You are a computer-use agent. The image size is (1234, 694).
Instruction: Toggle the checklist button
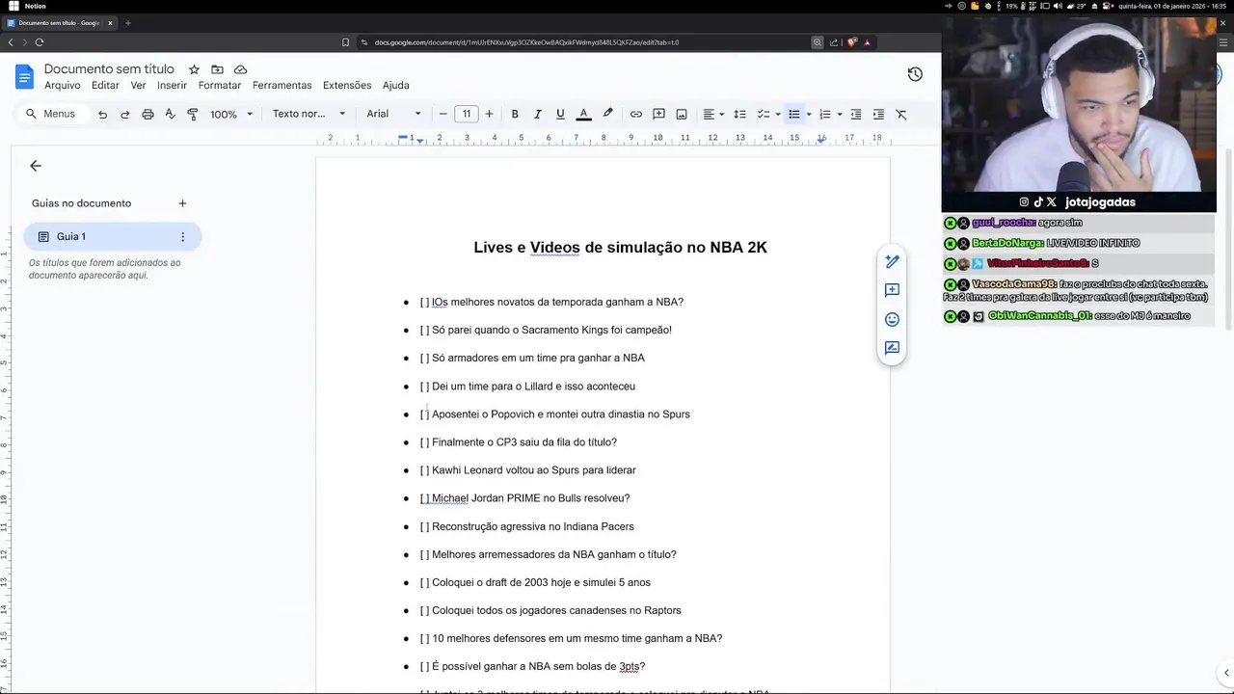coord(763,114)
